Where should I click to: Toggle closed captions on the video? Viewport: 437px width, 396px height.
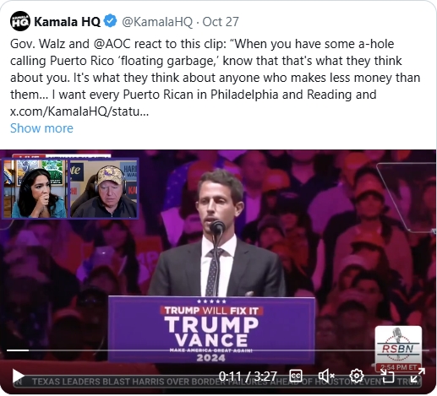coord(296,376)
